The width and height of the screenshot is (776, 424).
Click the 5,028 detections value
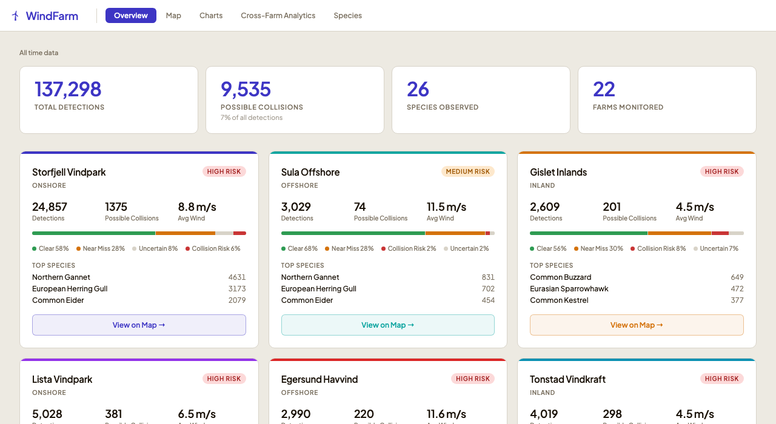click(47, 414)
